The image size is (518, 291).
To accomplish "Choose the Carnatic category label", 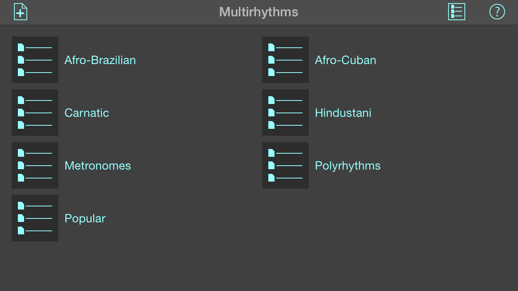I will pos(87,113).
